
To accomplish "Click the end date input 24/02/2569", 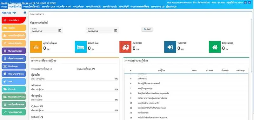I will point(102,30).
